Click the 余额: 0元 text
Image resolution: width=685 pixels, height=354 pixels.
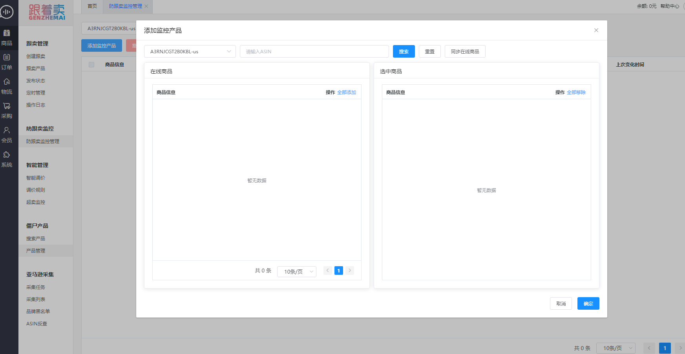[x=647, y=6]
